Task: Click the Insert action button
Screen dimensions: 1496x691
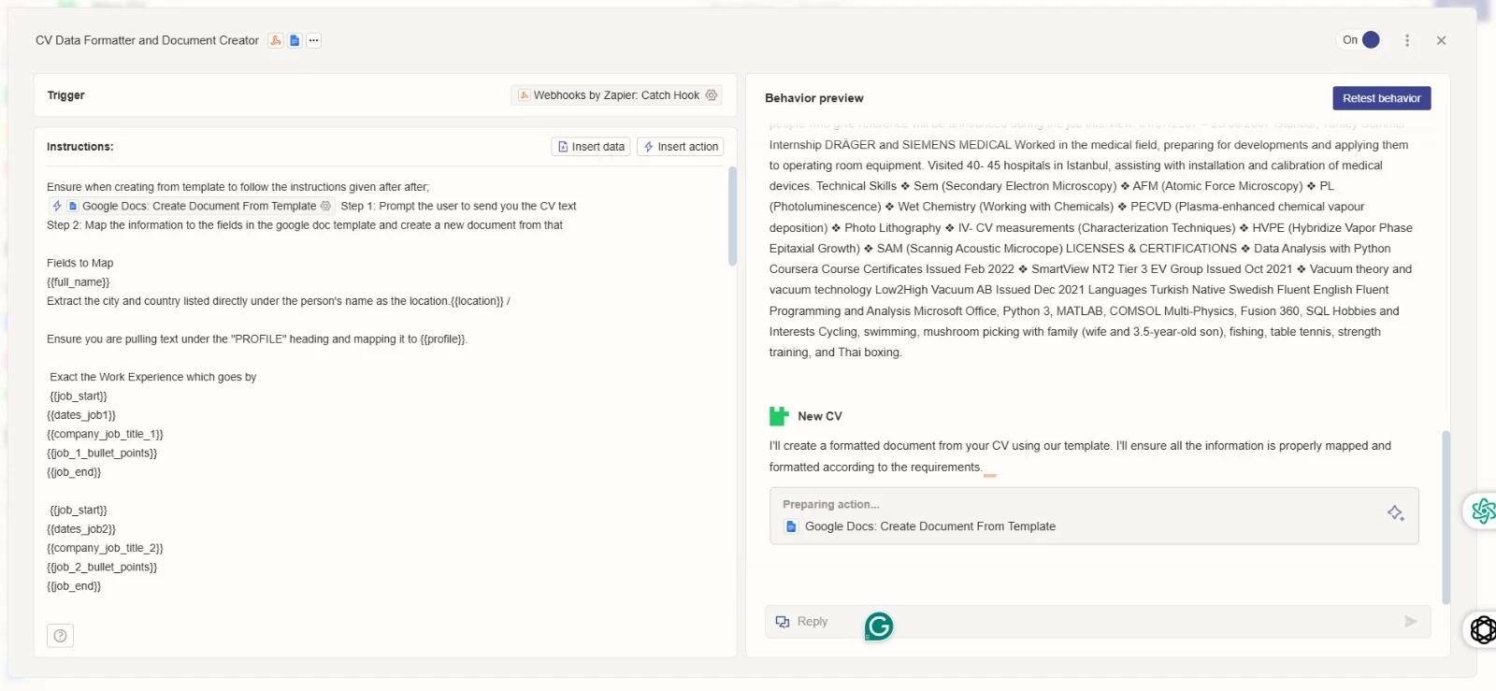Action: (681, 147)
